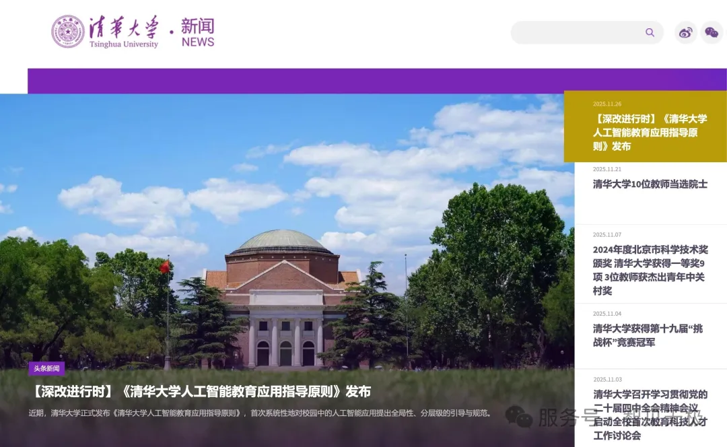Click the search magnifier icon
This screenshot has height=447, width=727.
[650, 32]
